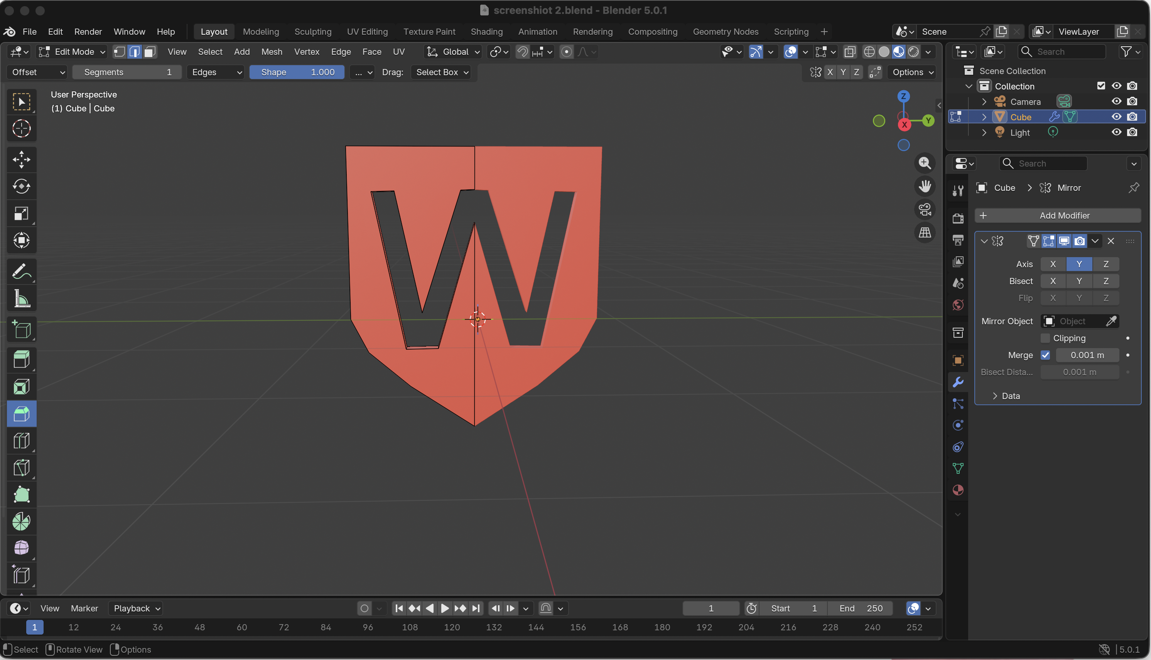This screenshot has width=1151, height=660.
Task: Click the Shape value slider
Action: 297,72
